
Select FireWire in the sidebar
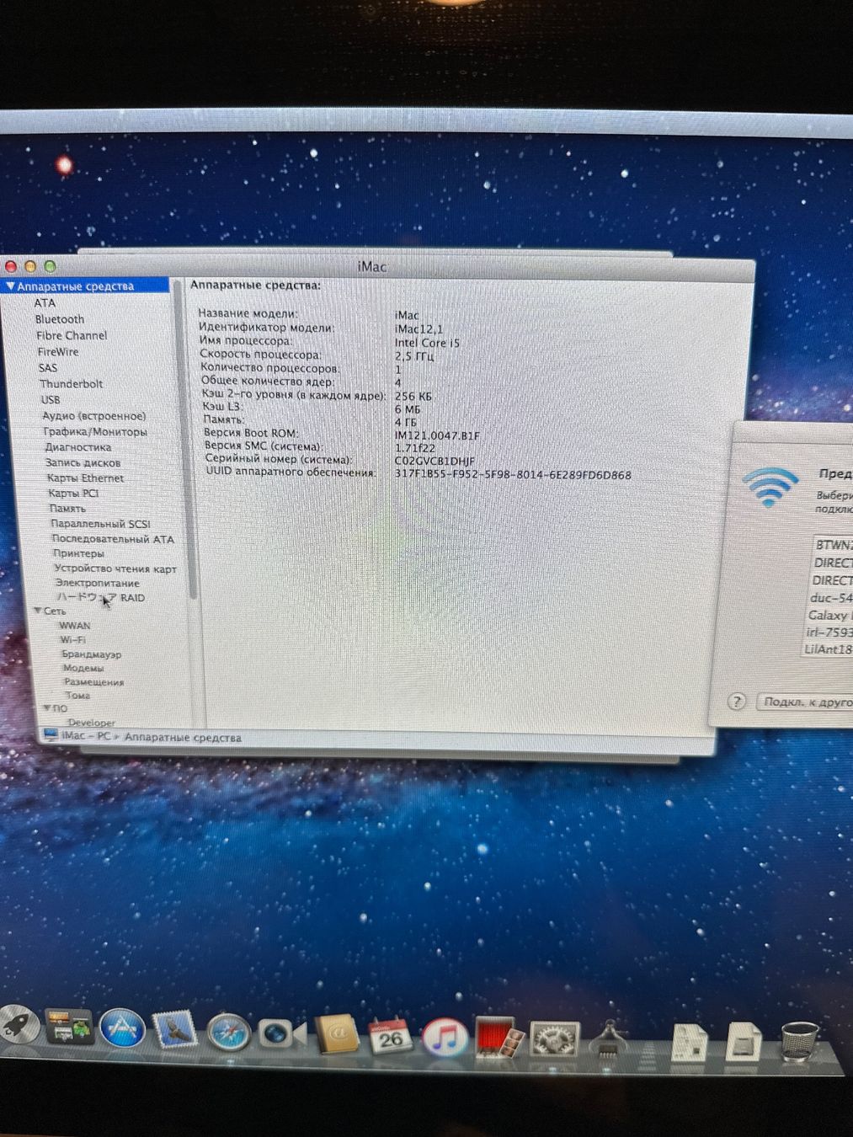[x=58, y=351]
